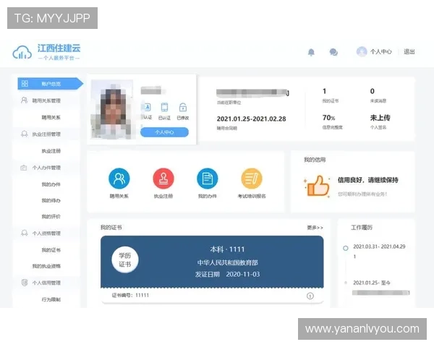Expand 聘用关系管理 sidebar section
The height and width of the screenshot is (347, 434).
click(46, 100)
